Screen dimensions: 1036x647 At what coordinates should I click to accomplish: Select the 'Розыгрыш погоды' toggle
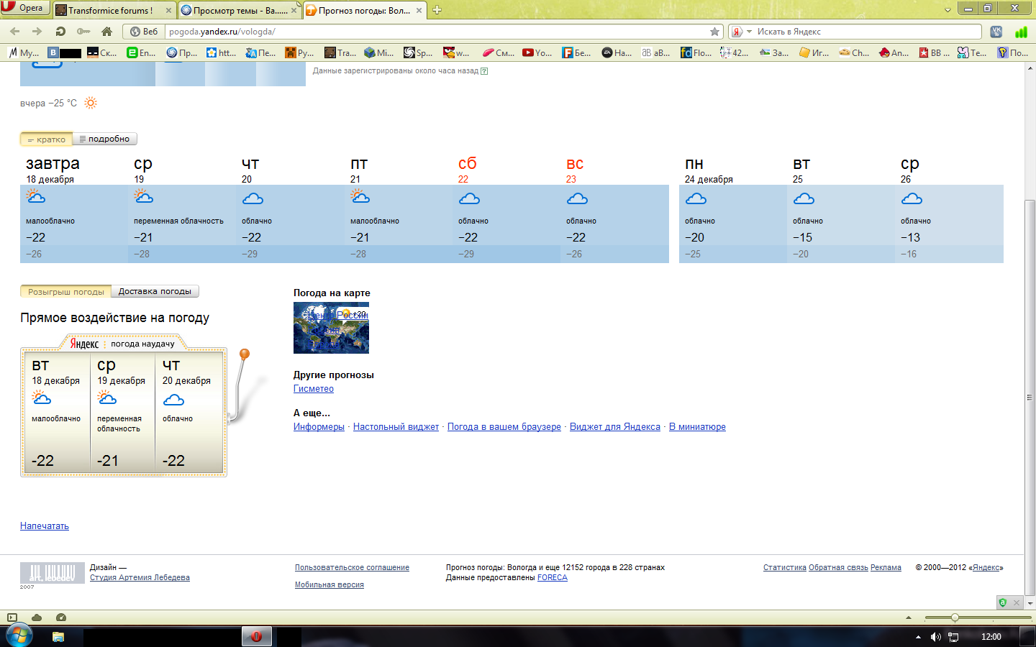point(66,292)
